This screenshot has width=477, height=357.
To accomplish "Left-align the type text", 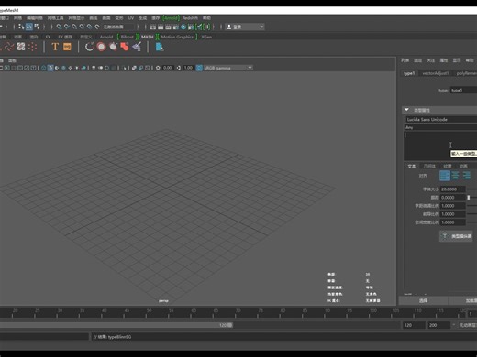I will click(x=445, y=176).
